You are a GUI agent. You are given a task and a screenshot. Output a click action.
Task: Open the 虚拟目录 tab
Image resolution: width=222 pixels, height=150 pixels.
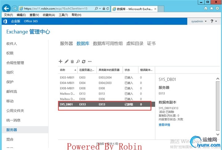pyautogui.click(x=135, y=43)
